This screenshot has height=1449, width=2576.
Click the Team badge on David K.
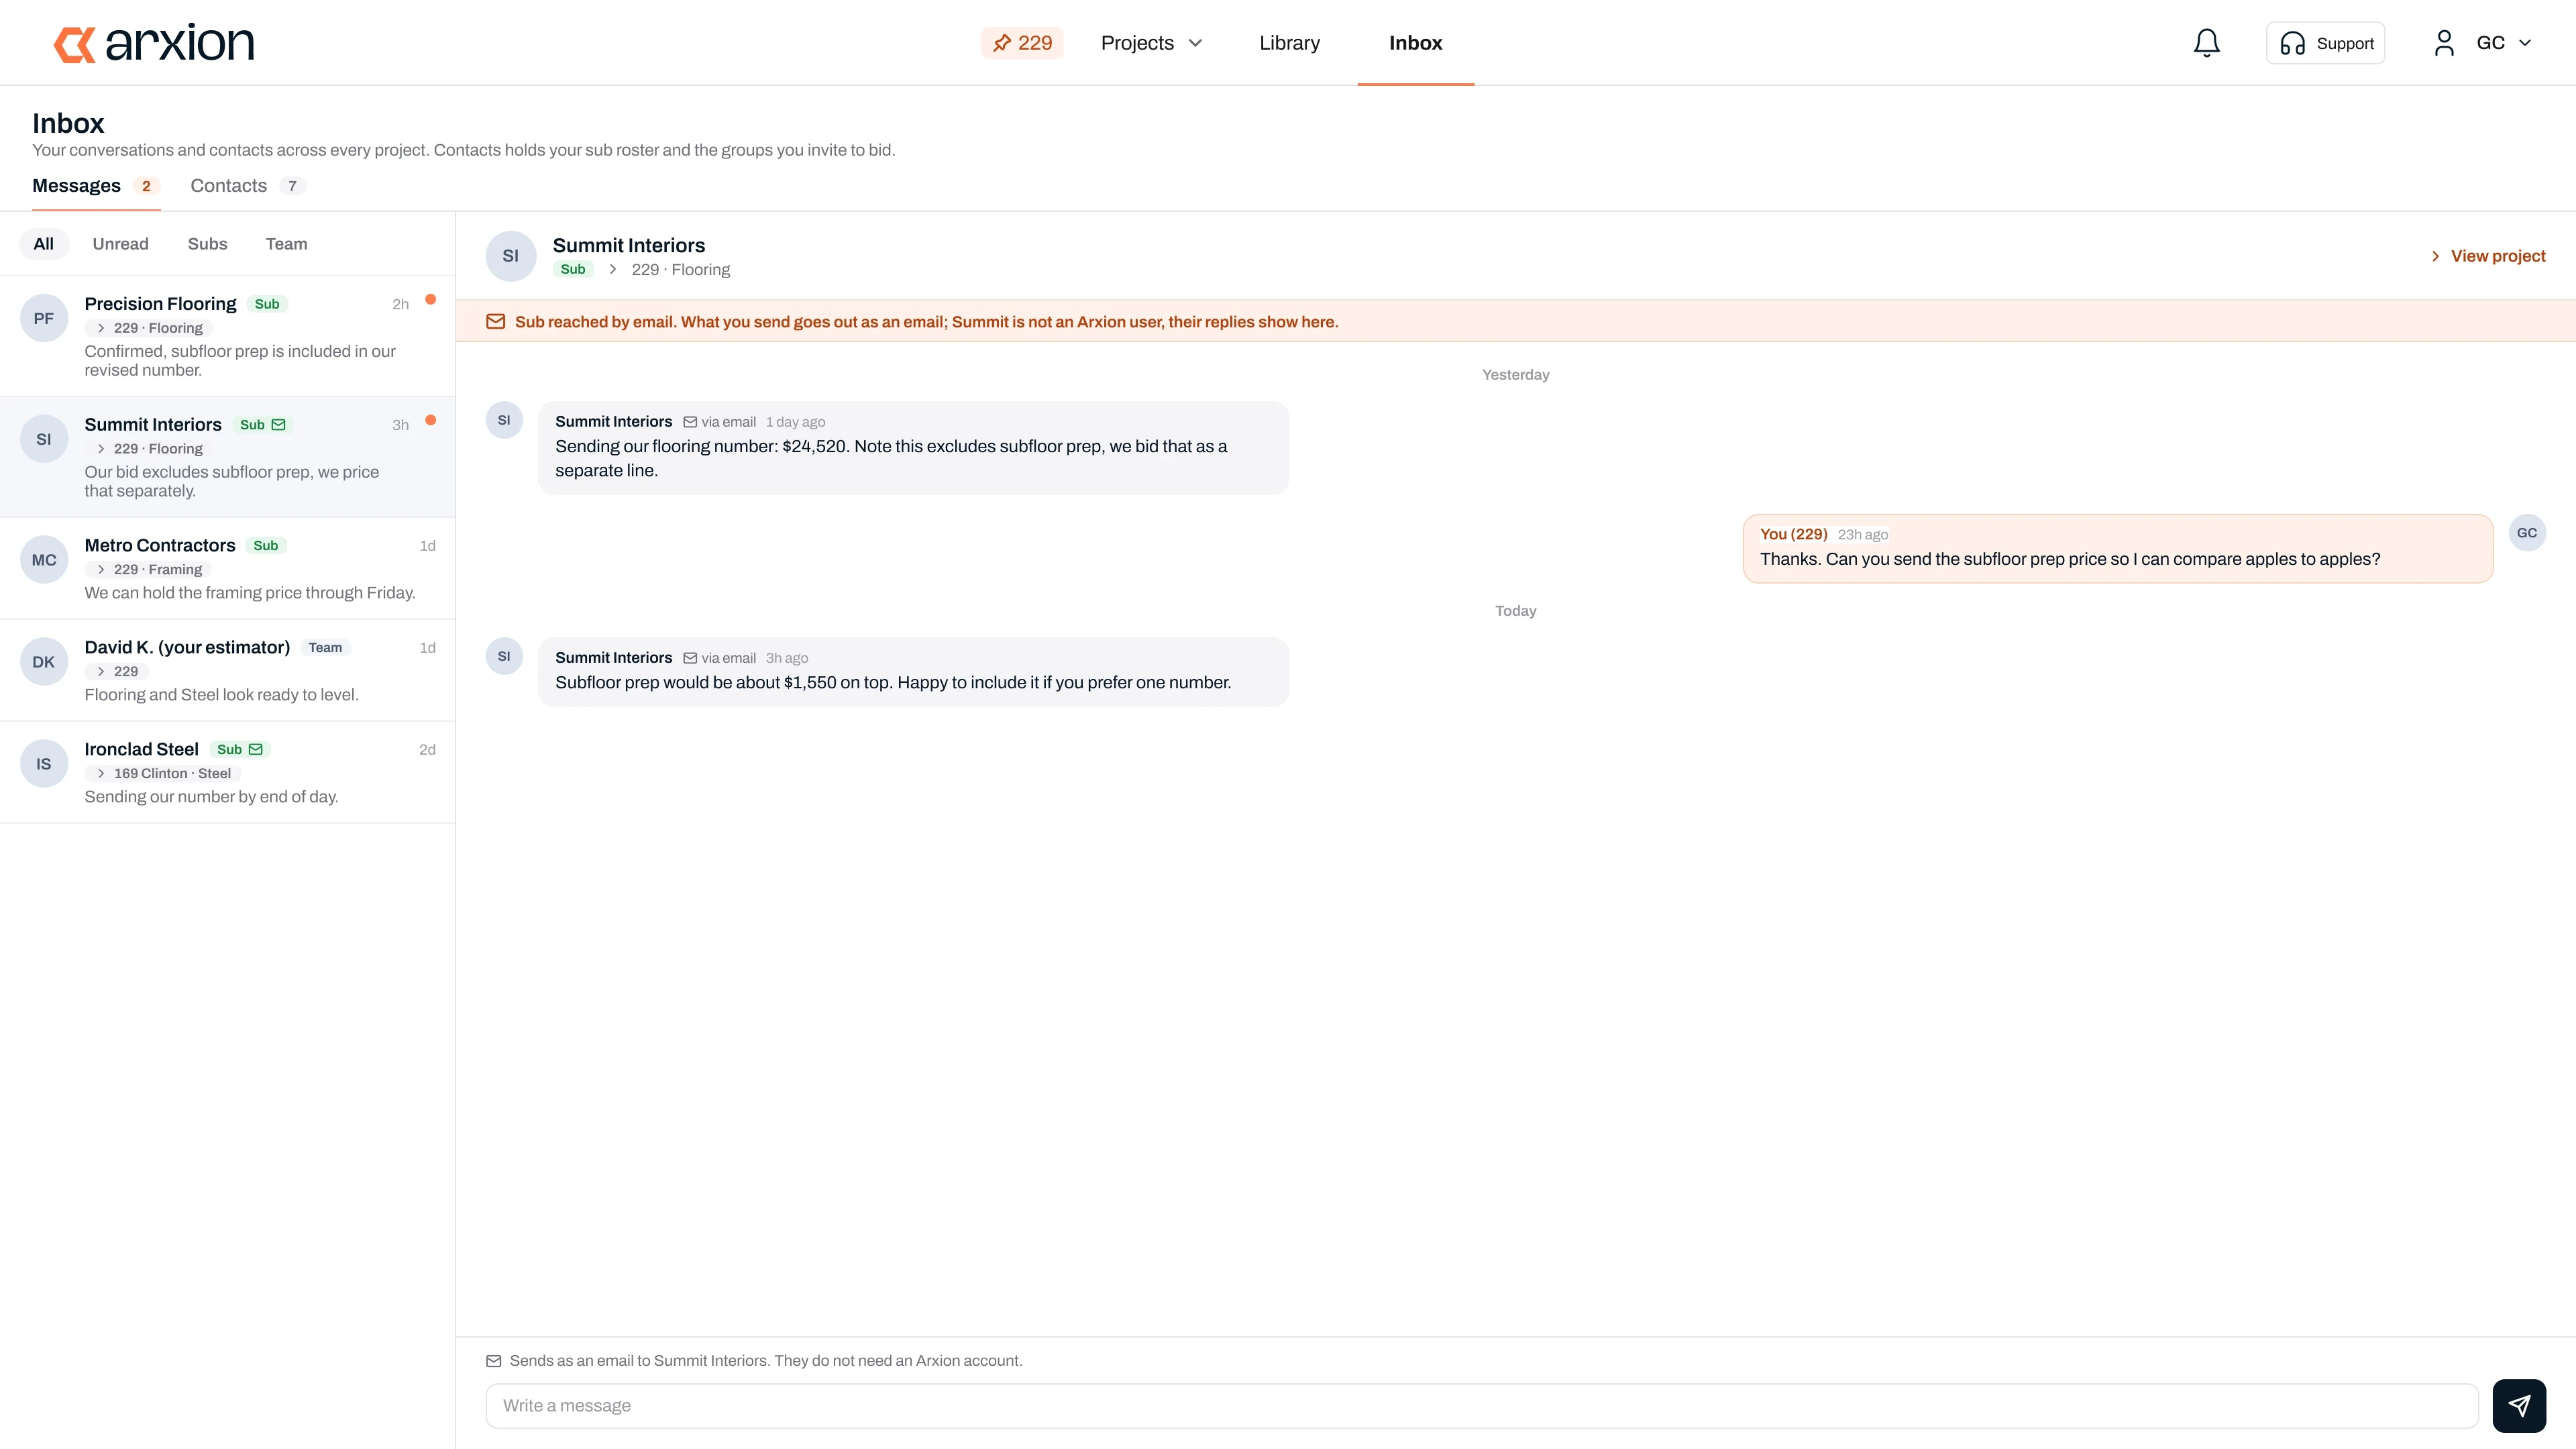325,648
